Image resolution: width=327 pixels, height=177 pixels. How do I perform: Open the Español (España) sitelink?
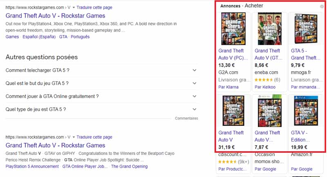pyautogui.click(x=39, y=37)
